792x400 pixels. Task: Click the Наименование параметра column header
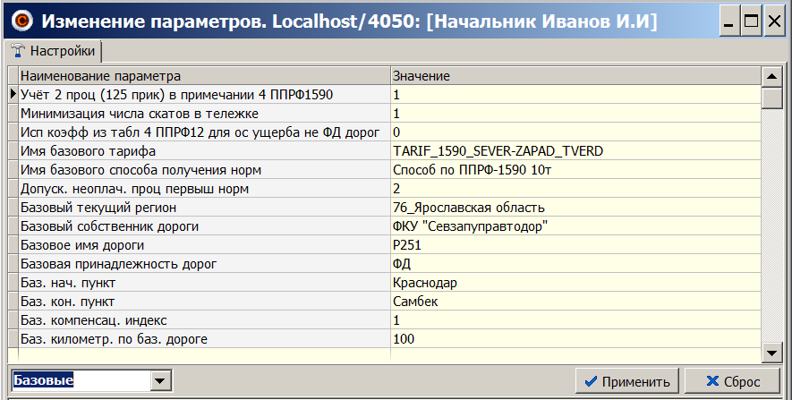(x=203, y=76)
